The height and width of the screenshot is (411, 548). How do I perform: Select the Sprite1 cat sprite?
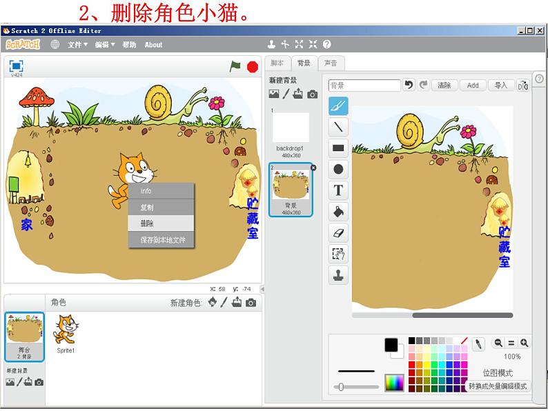[x=66, y=334]
